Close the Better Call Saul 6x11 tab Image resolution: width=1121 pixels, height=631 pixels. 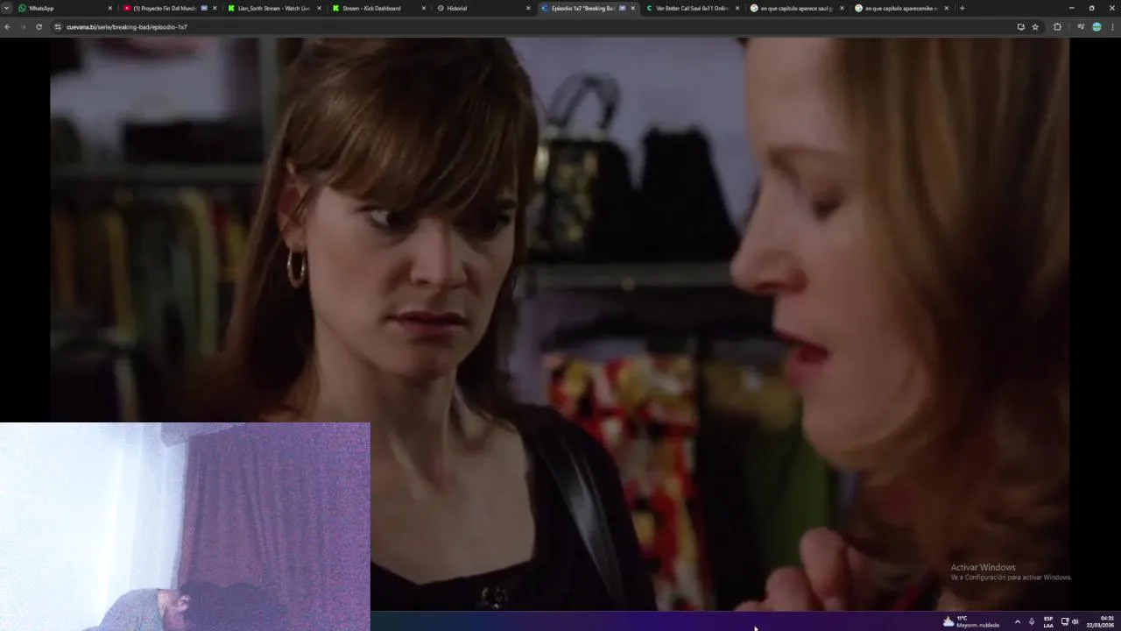point(737,8)
